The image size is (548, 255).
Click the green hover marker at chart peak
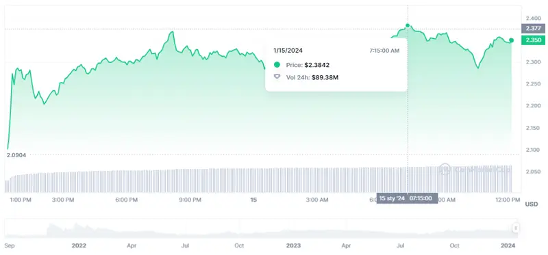tap(408, 25)
